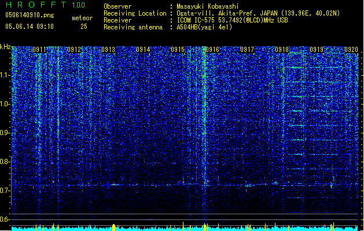
Task: Click the 0914 time marker
Action: 143,50
